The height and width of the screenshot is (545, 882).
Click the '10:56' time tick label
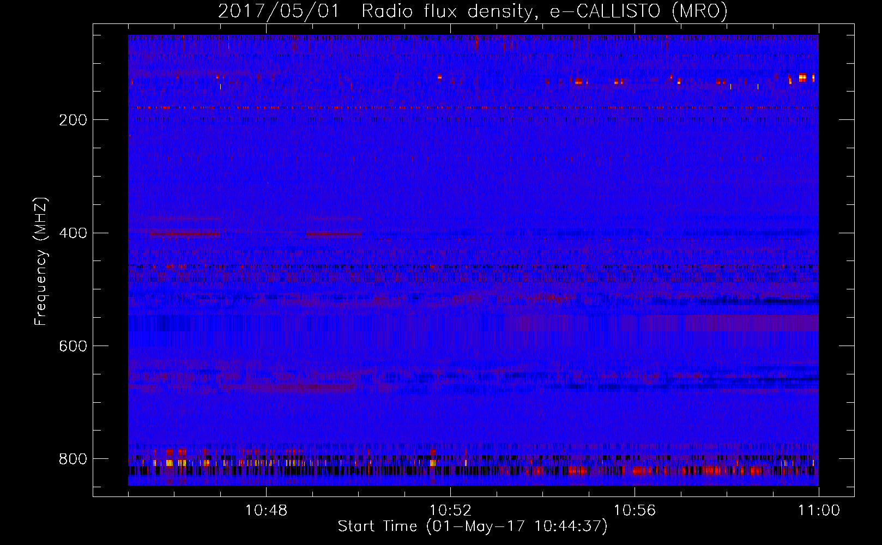635,511
